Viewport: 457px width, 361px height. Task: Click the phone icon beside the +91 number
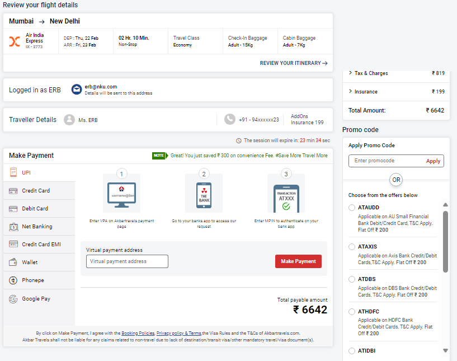[x=230, y=119]
